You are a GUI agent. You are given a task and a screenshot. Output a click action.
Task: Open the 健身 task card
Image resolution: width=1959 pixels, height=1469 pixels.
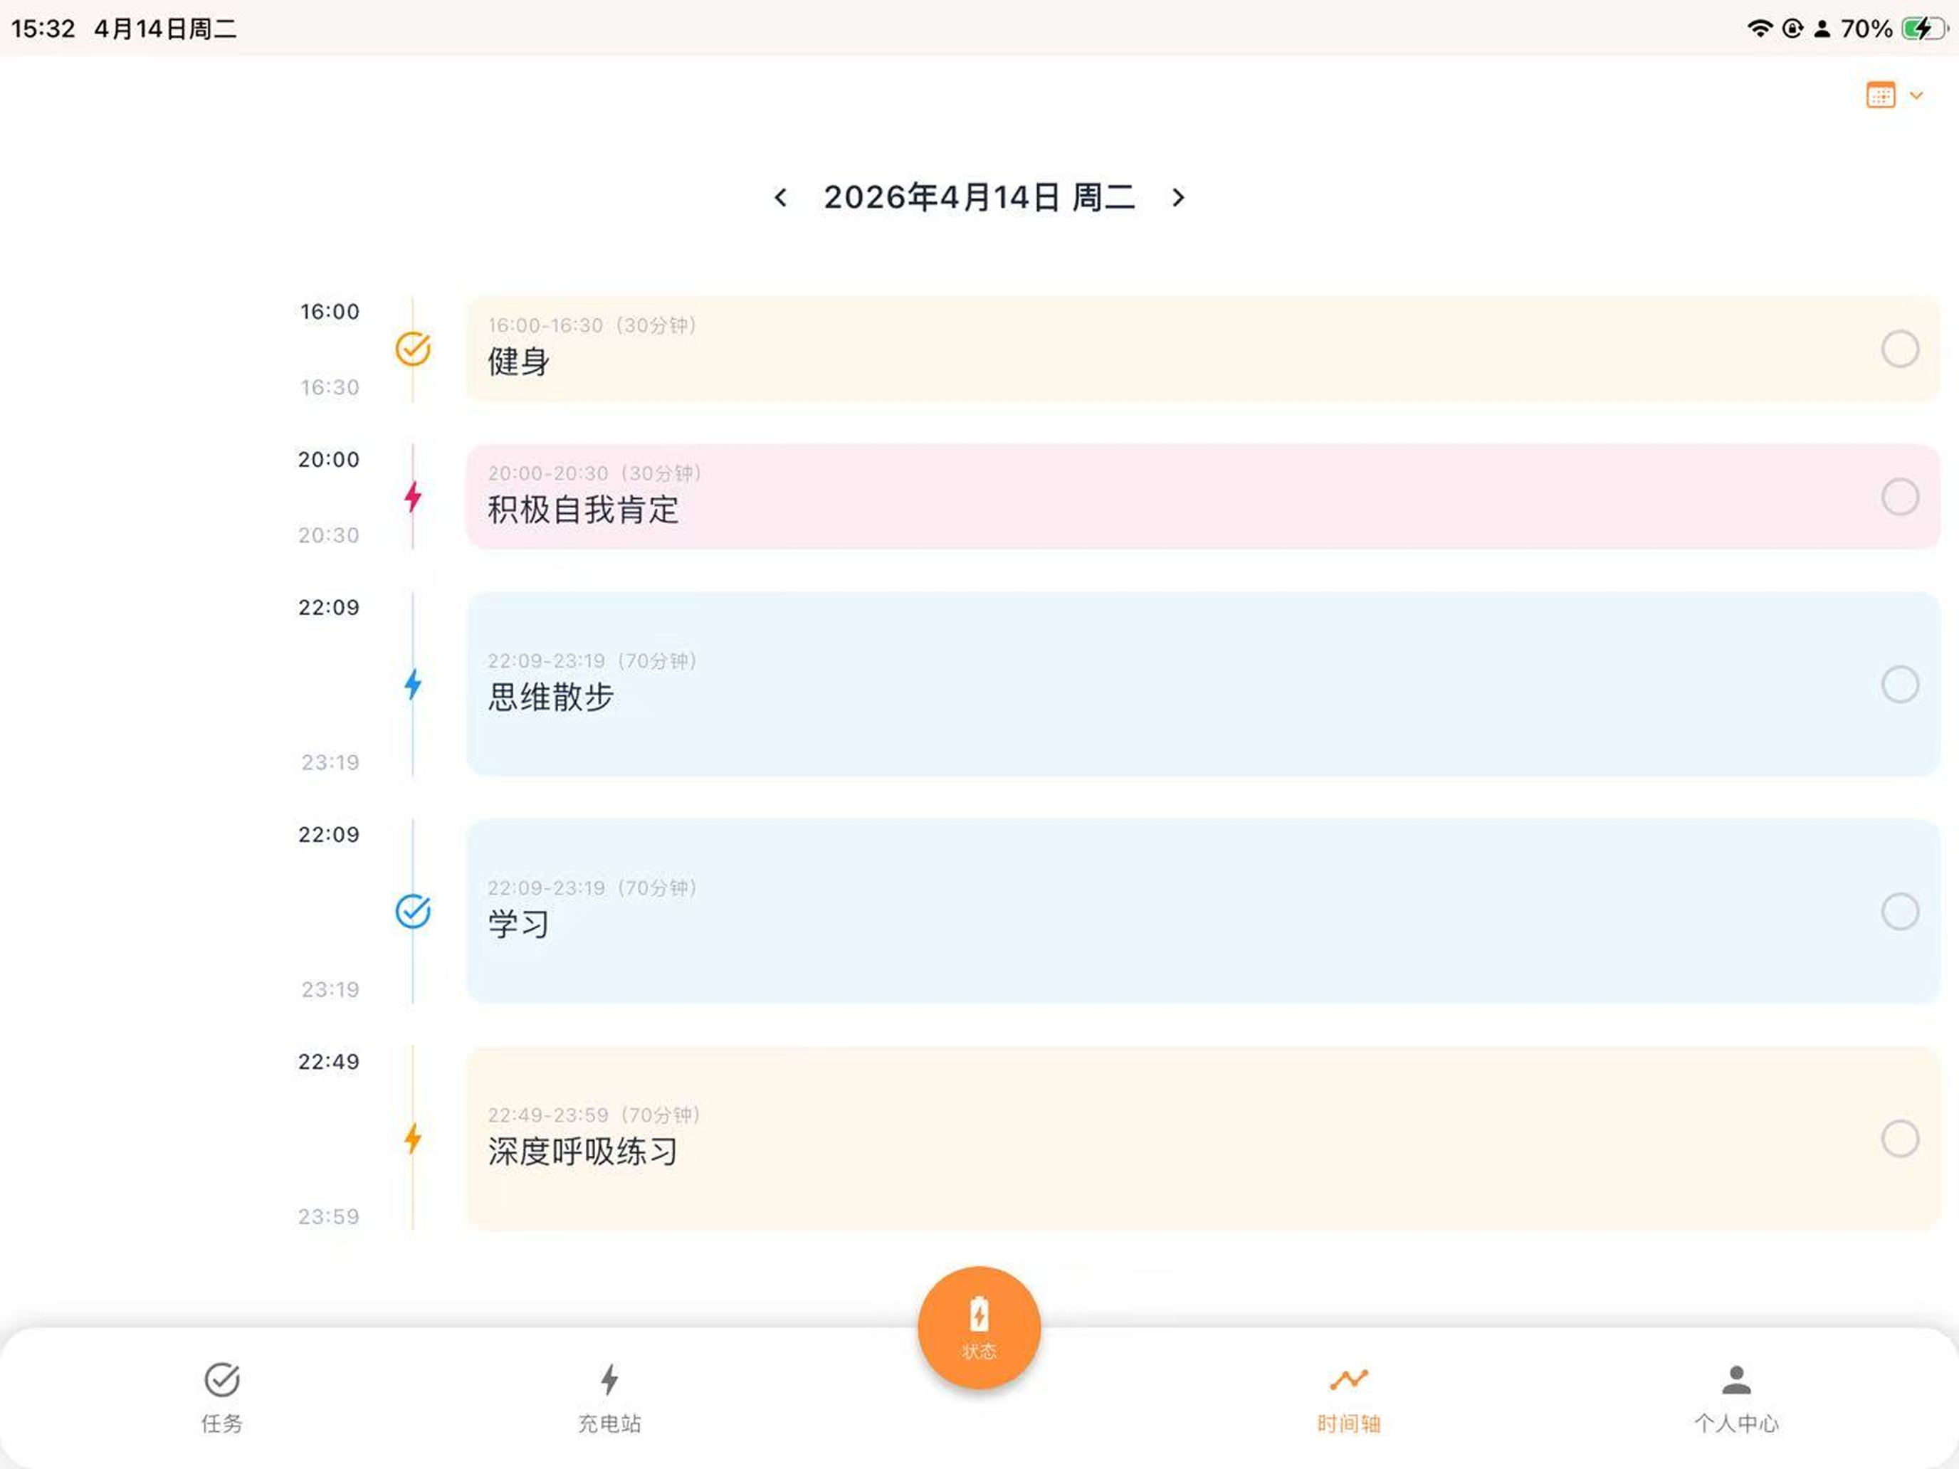[1203, 349]
